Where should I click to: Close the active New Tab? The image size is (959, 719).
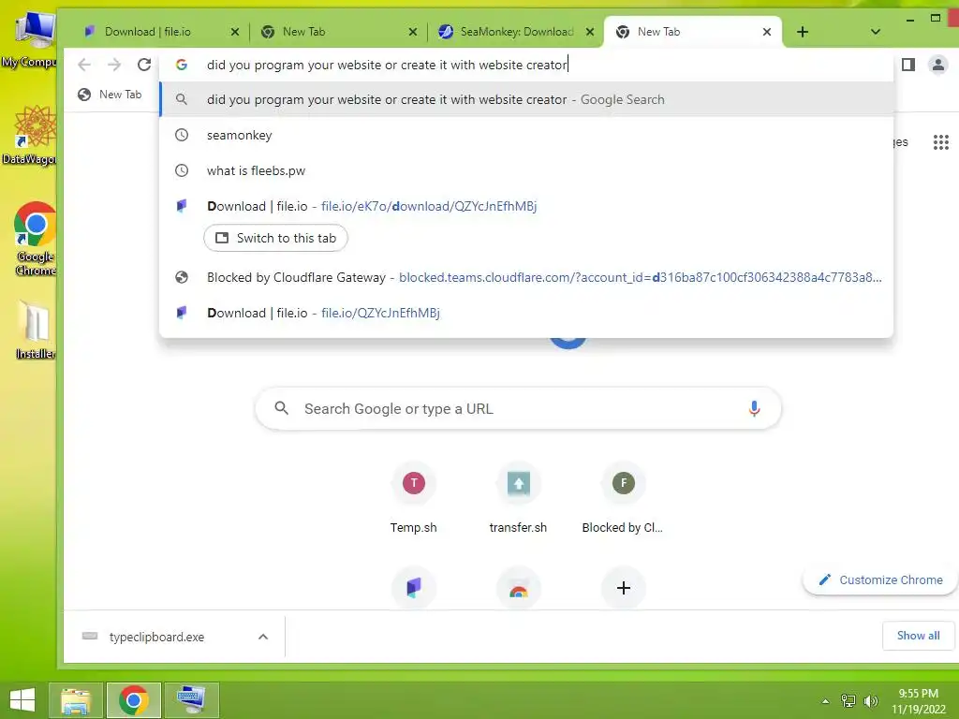(x=767, y=32)
